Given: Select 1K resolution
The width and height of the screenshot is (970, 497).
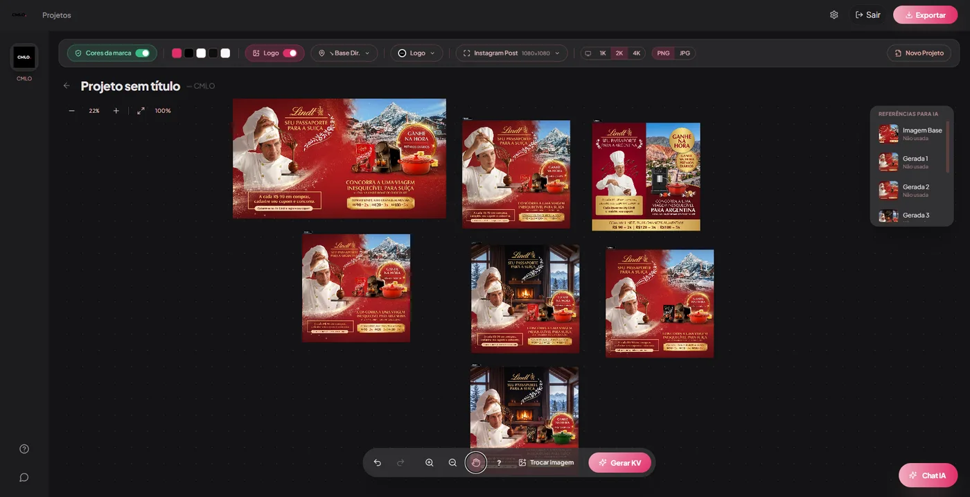Looking at the screenshot, I should (x=603, y=53).
